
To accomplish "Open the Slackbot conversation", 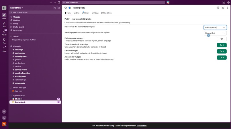I will click(35, 99).
